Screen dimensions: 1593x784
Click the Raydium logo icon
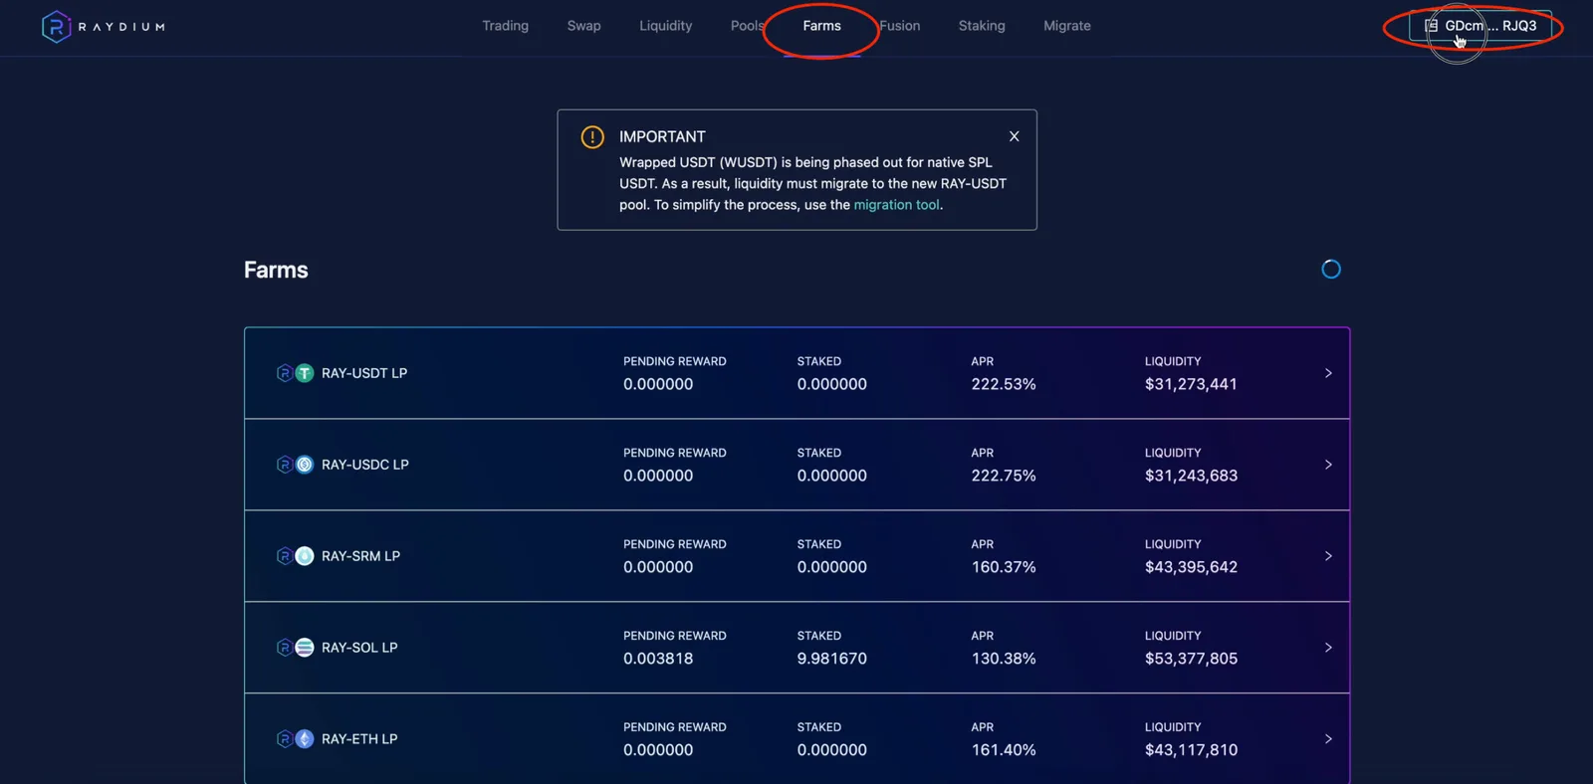56,27
